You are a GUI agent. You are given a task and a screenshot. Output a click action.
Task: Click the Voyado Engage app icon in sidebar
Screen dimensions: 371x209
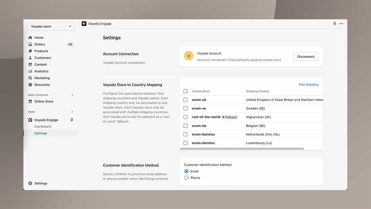tap(30, 120)
